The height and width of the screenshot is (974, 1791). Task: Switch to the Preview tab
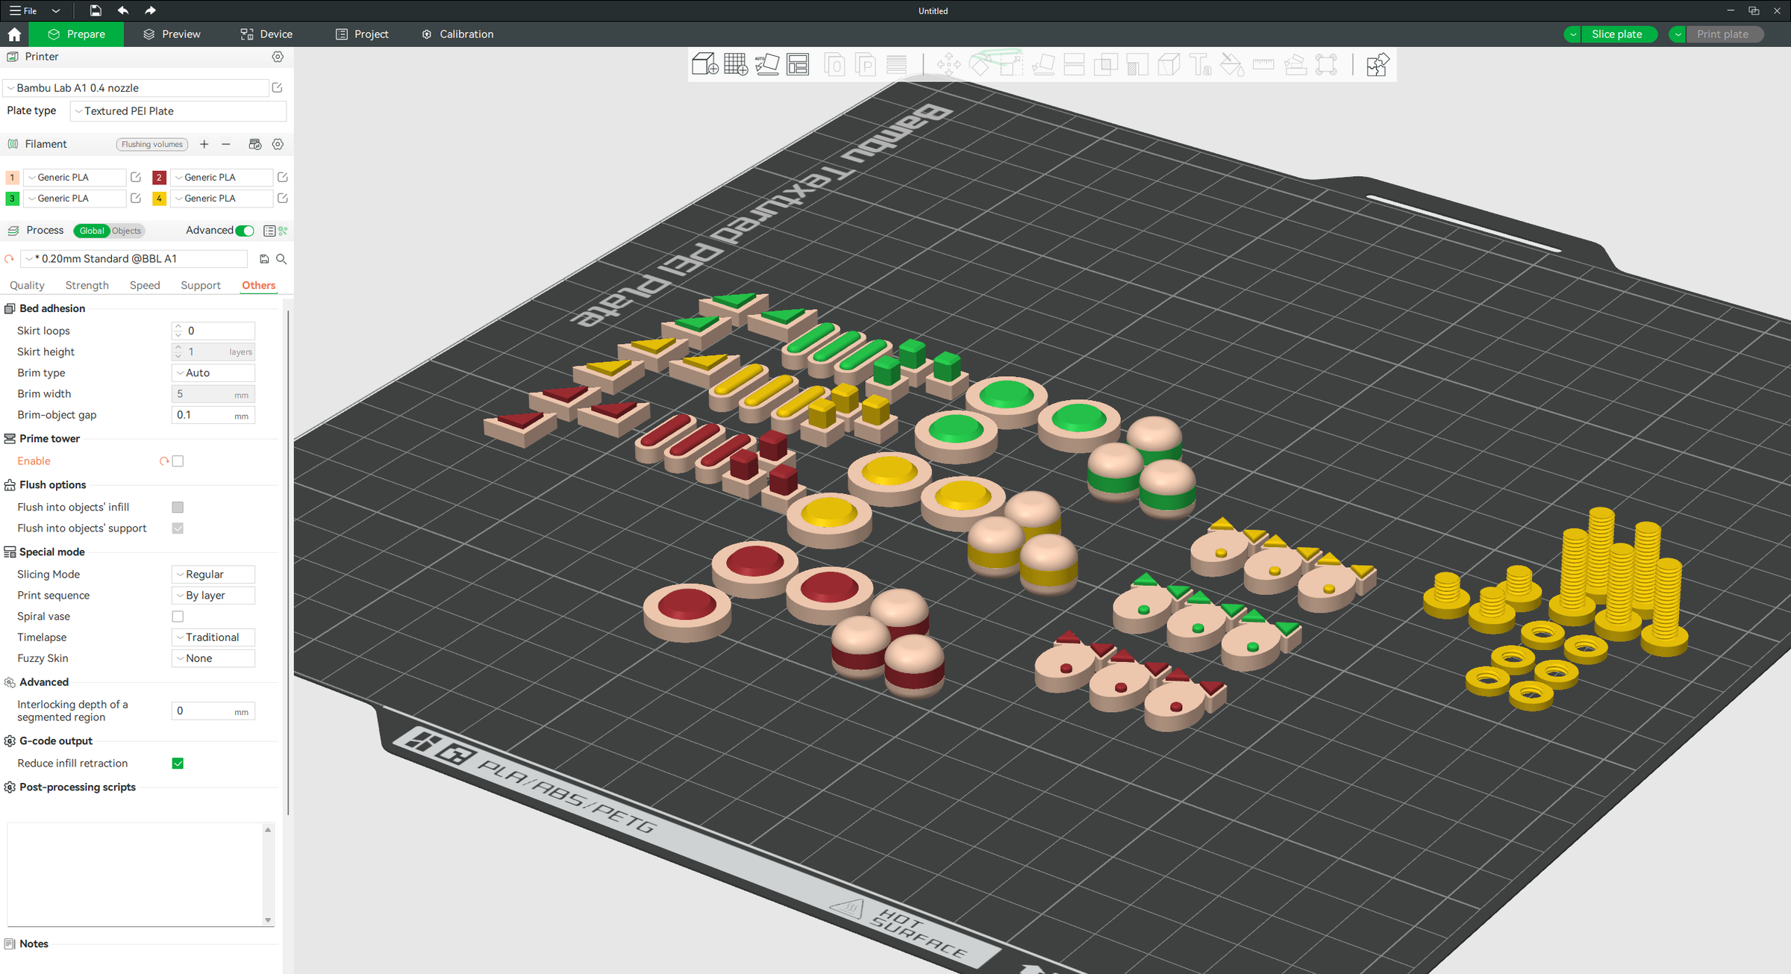pyautogui.click(x=172, y=34)
